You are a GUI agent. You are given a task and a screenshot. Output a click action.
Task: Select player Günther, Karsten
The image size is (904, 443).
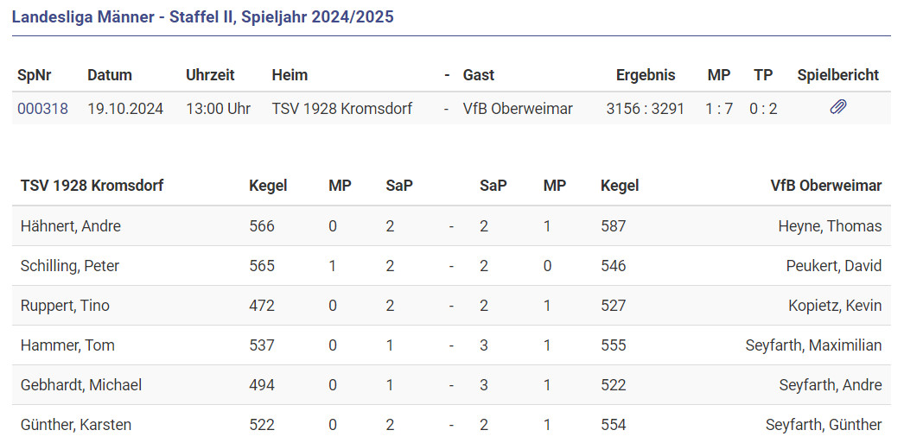tap(76, 425)
